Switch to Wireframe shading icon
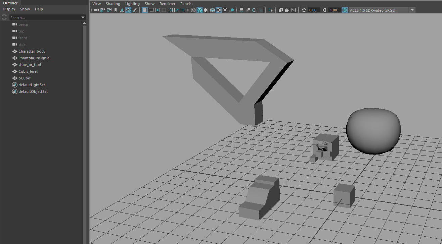Viewport: 442px width, 244px height. 193,10
